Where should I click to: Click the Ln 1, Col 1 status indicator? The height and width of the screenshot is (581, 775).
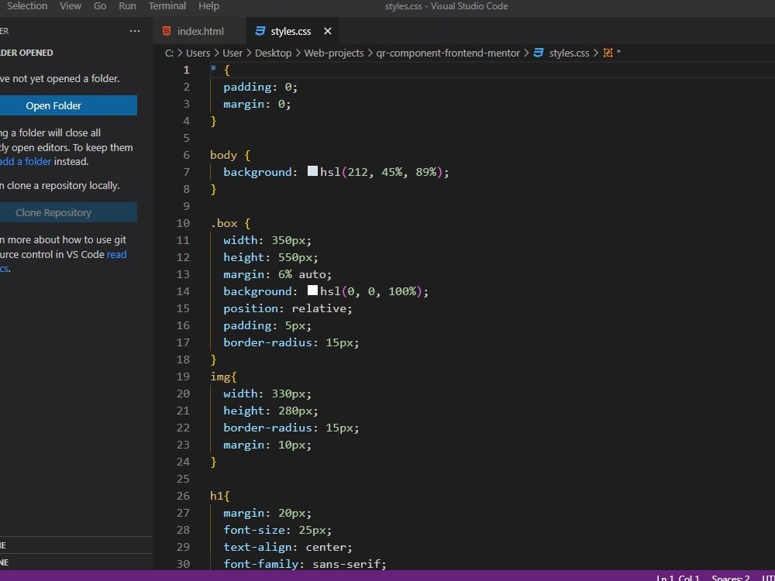pos(677,578)
